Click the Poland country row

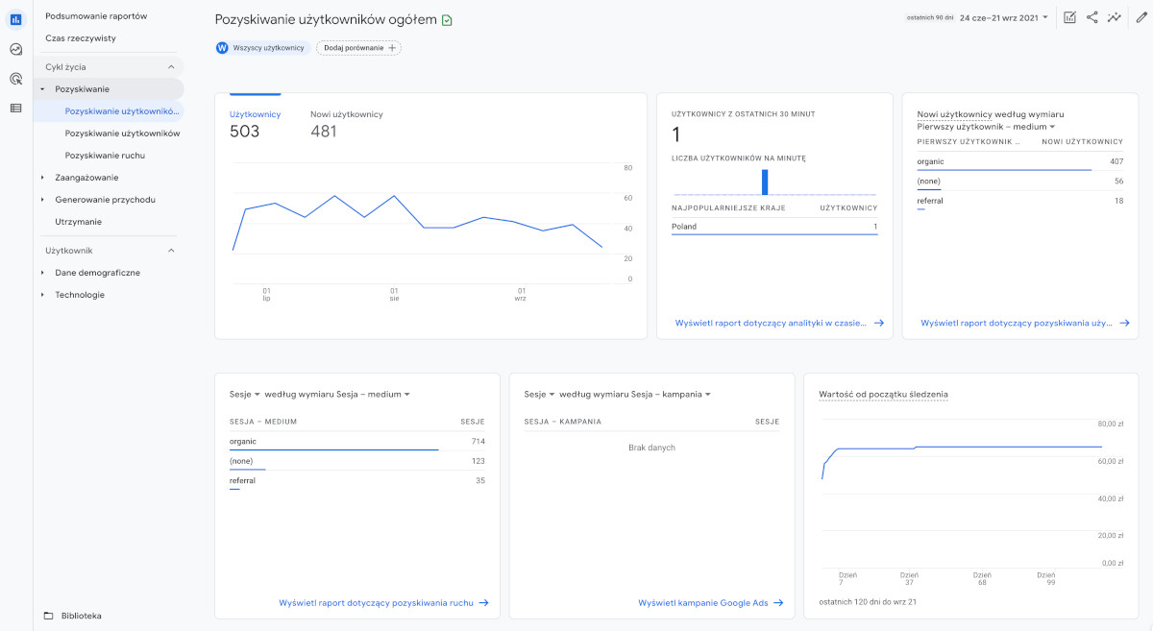coord(774,227)
